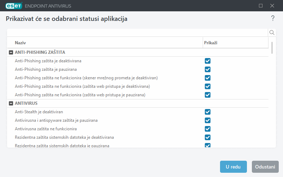Uncheck 'Antivirusna zaštita ne funkcionira' checkbox
The image size is (283, 177).
click(208, 129)
